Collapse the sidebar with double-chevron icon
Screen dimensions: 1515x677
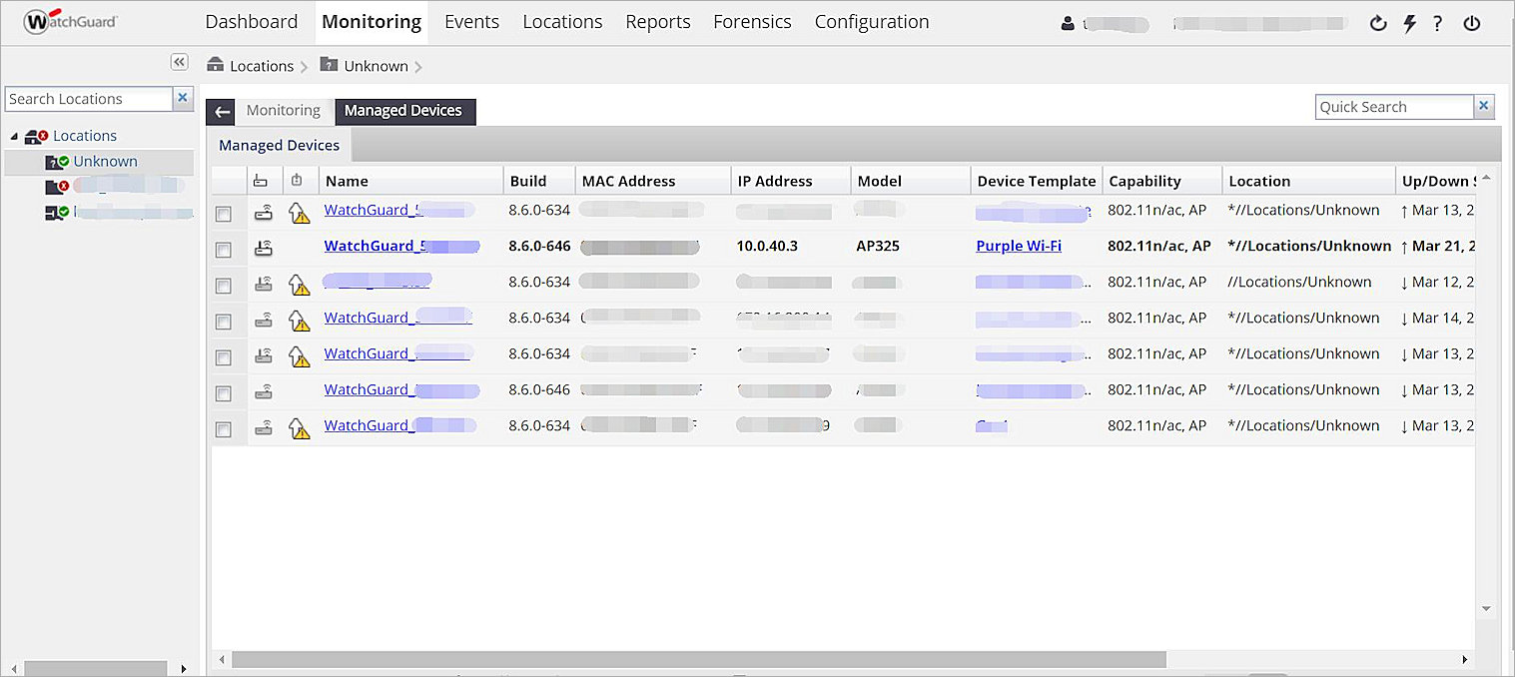pos(179,62)
